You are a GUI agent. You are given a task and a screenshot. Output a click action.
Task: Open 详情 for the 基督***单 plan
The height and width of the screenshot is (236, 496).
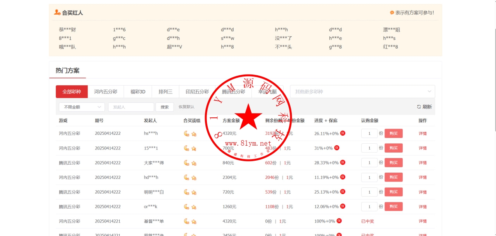(x=422, y=221)
